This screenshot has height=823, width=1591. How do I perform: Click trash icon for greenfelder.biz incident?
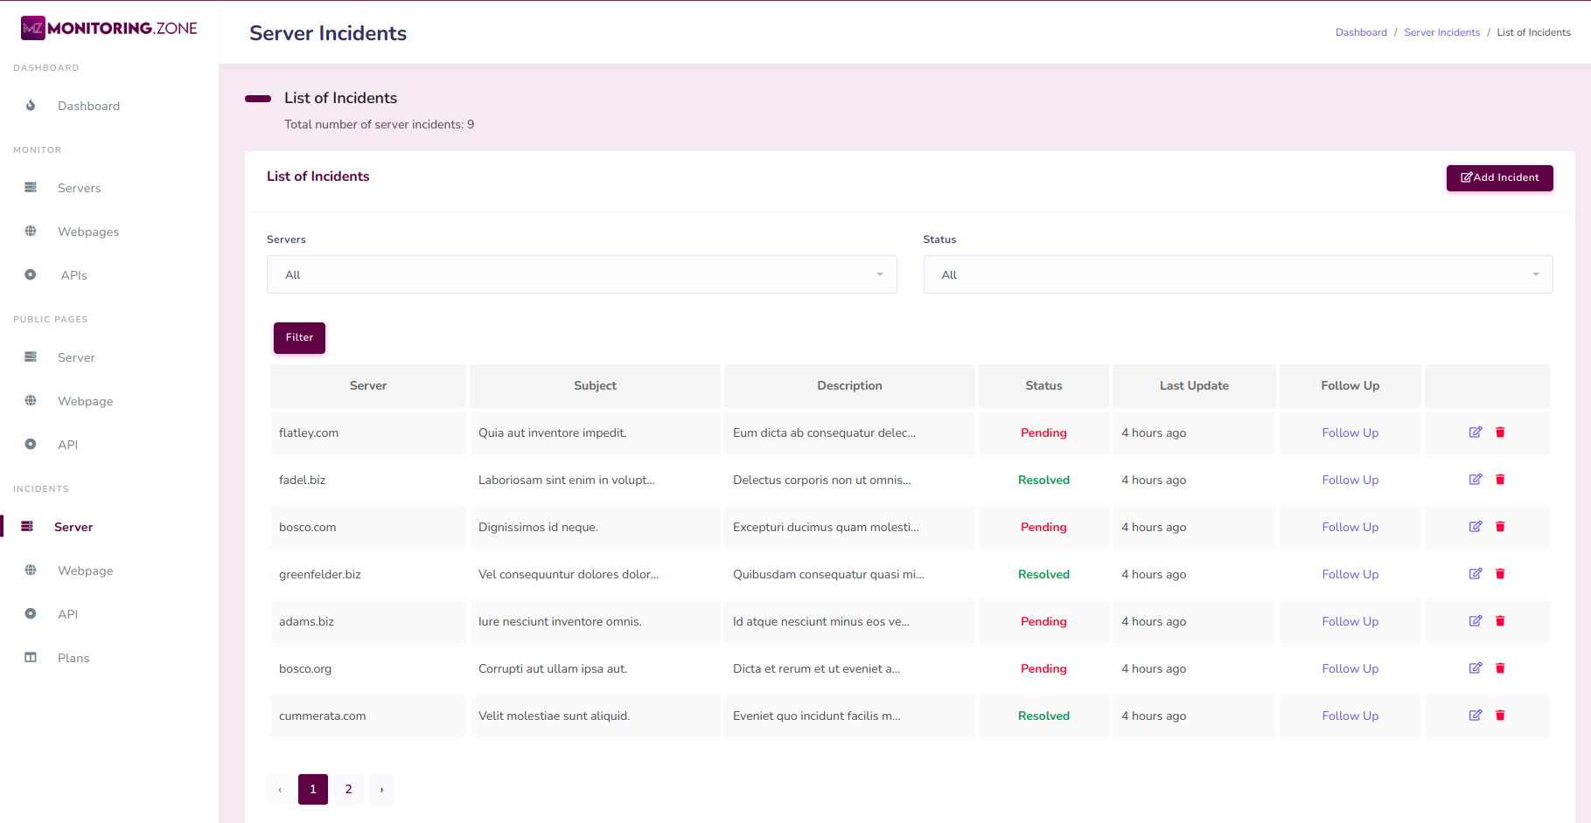click(1500, 574)
